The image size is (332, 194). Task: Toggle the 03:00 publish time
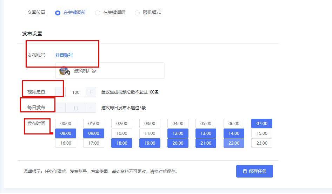coord(150,123)
